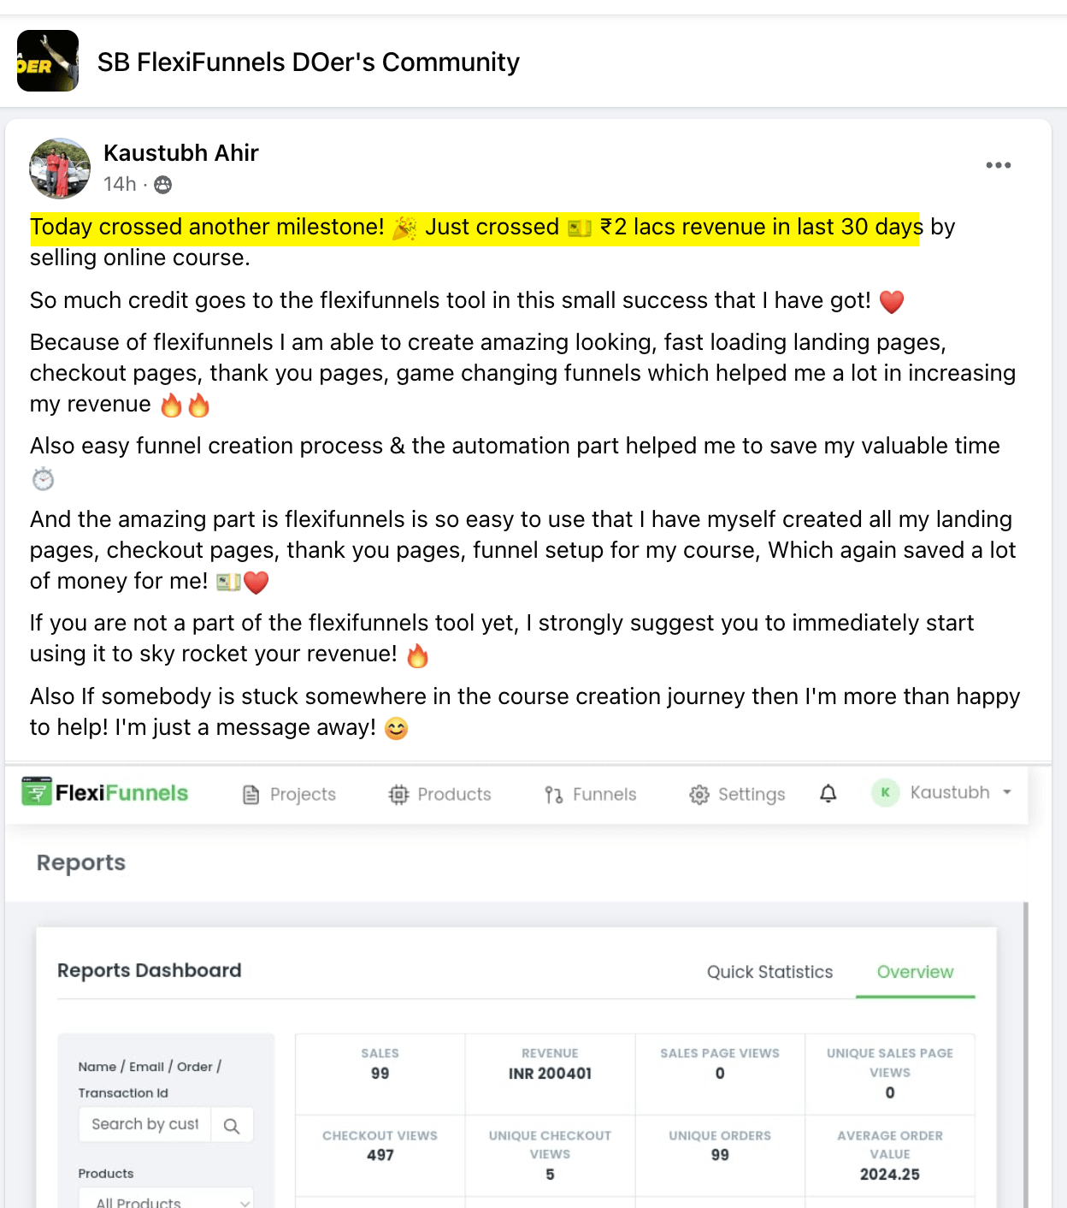Click Kaustubh Ahir author name link
Image resolution: width=1067 pixels, height=1208 pixels.
[181, 153]
